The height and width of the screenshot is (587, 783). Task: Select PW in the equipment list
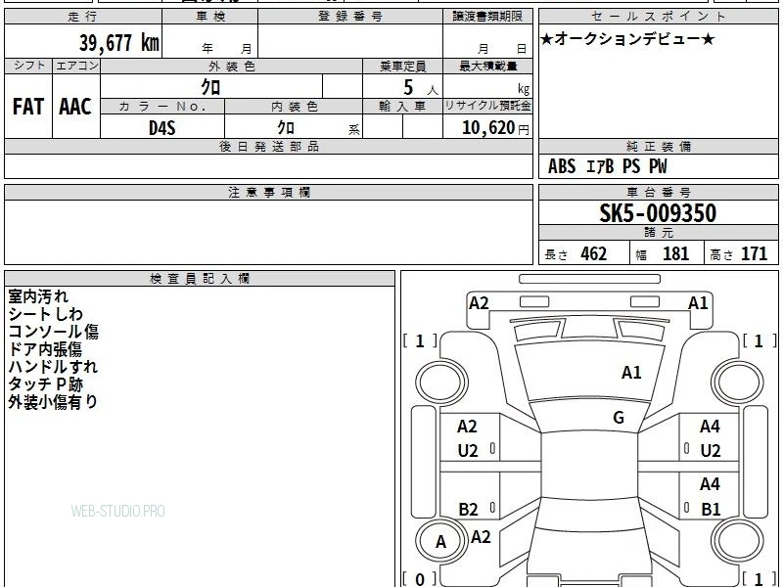[658, 166]
